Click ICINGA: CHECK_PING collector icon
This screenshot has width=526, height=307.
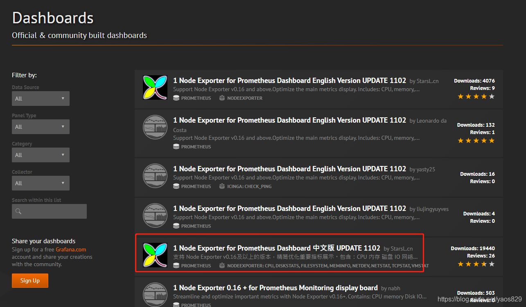click(x=222, y=186)
